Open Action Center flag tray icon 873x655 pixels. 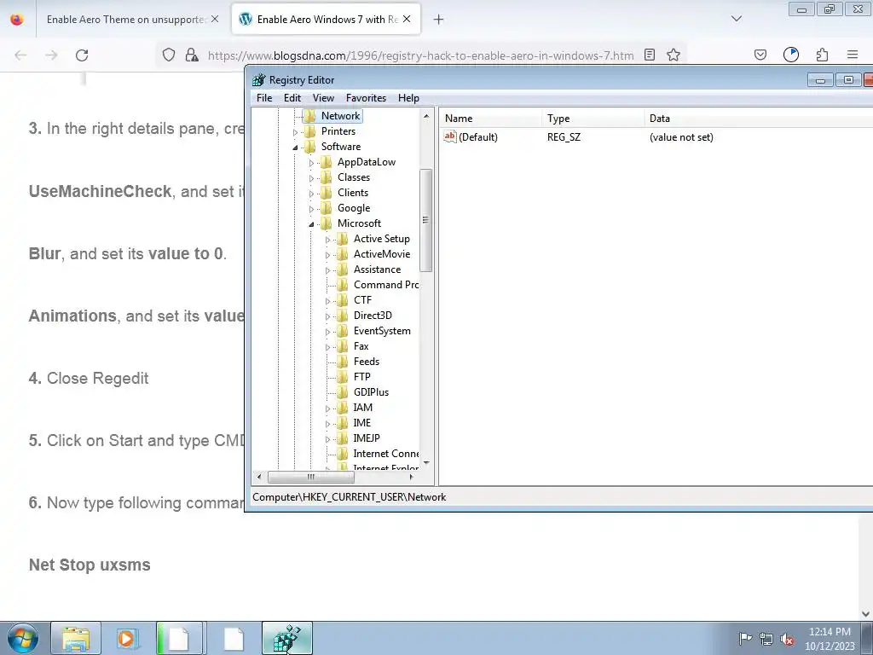click(745, 639)
